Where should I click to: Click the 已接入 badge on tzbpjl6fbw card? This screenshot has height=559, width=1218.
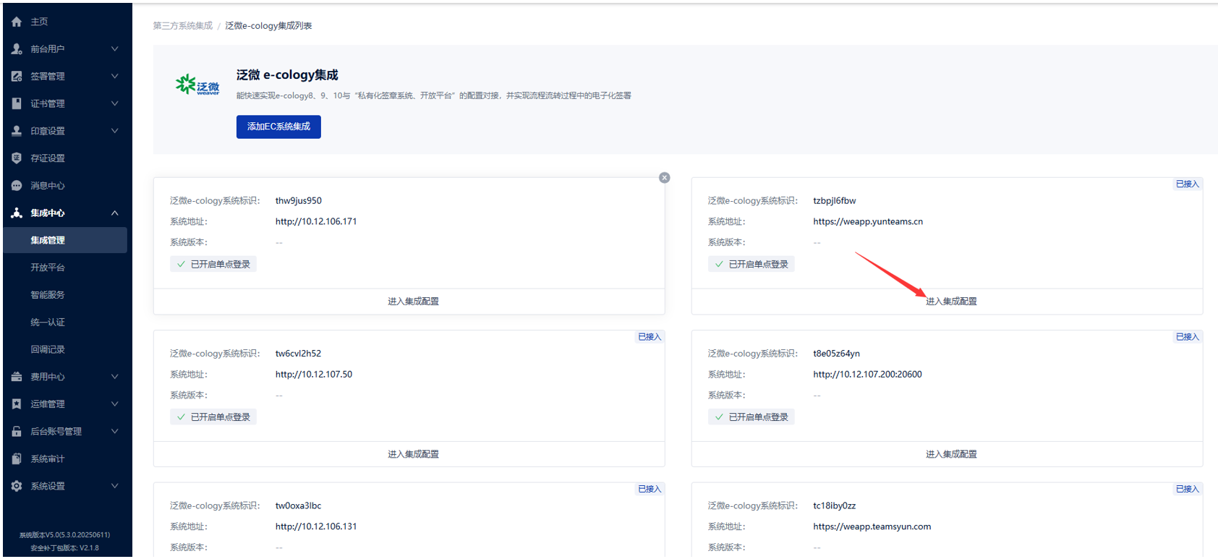coord(1188,184)
